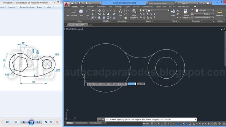
Task: Expand the Modify panel
Action: coord(107,21)
